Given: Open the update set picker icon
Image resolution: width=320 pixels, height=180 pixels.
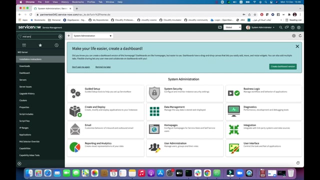Looking at the screenshot, I should (220, 27).
